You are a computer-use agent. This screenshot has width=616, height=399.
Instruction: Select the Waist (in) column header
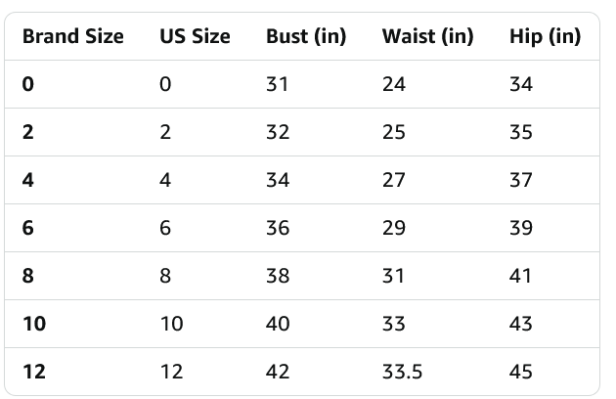pyautogui.click(x=427, y=37)
